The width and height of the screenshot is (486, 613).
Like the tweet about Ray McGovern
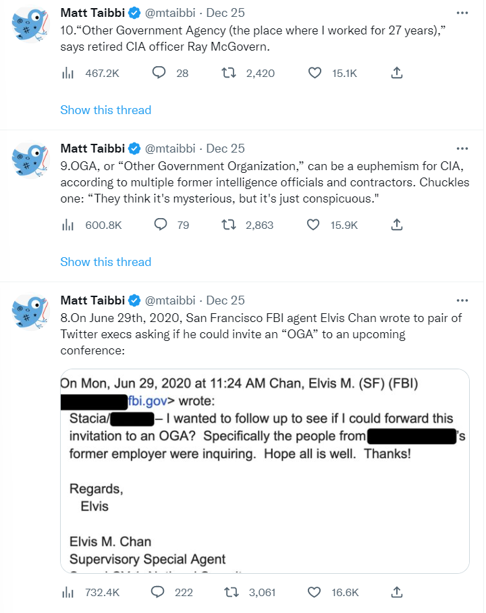point(315,73)
